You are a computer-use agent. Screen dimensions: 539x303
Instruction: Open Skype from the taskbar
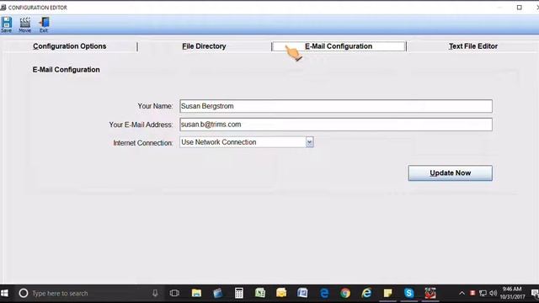point(408,293)
